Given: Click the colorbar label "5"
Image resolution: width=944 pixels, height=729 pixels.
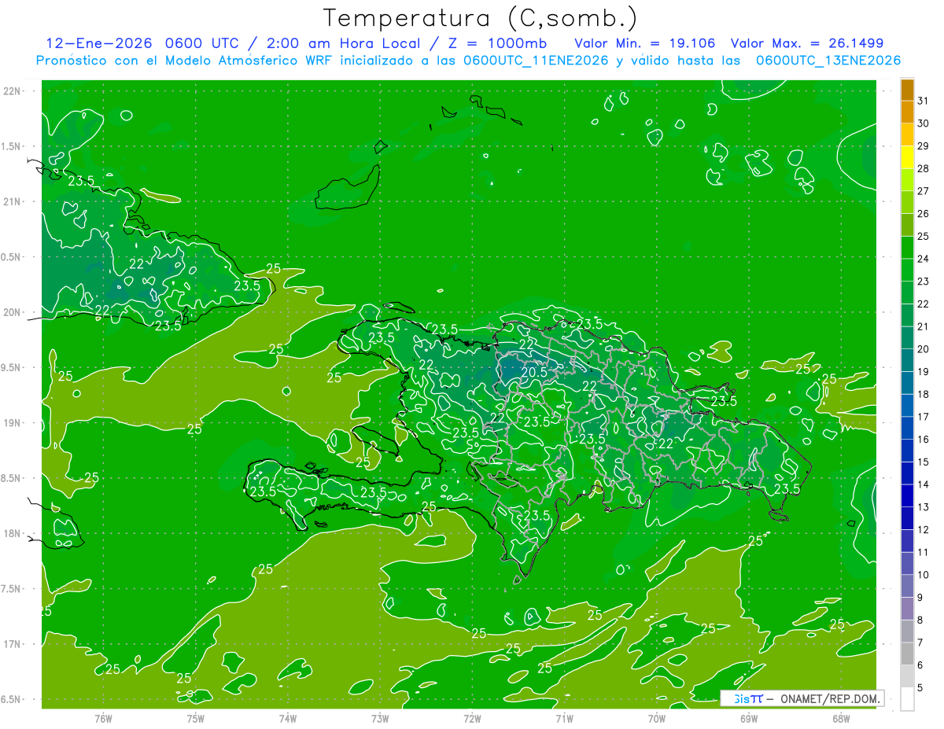Looking at the screenshot, I should pyautogui.click(x=920, y=688).
